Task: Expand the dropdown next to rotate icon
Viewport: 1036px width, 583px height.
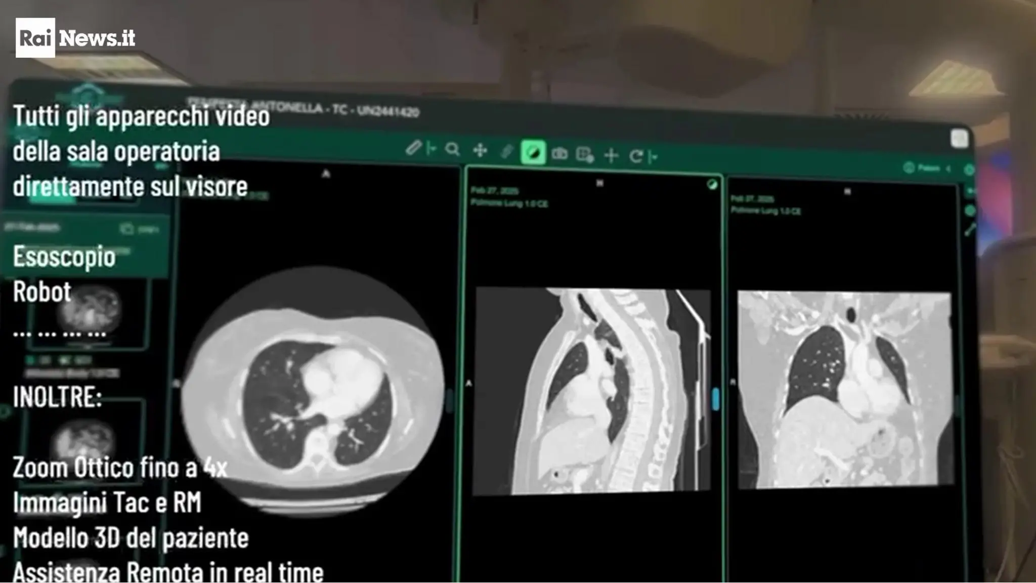Action: [653, 157]
